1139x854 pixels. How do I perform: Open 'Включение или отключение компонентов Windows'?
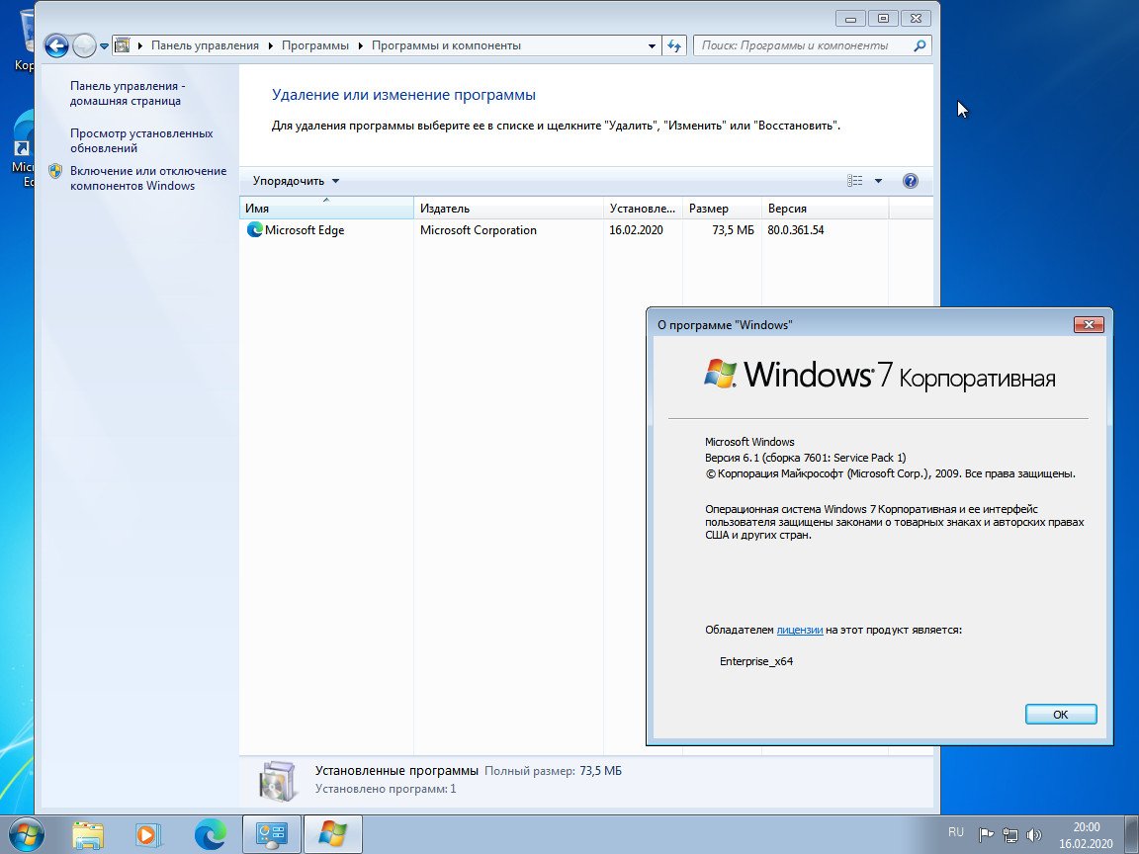(148, 178)
